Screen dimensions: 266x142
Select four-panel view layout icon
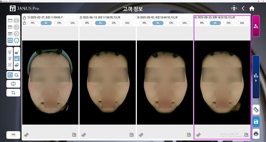pos(10,40)
